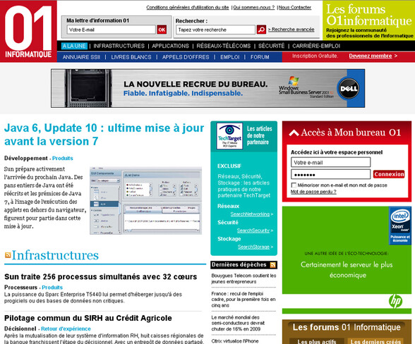The width and height of the screenshot is (415, 344).
Task: Click the Dell Small Business Server banner
Action: pos(207,88)
